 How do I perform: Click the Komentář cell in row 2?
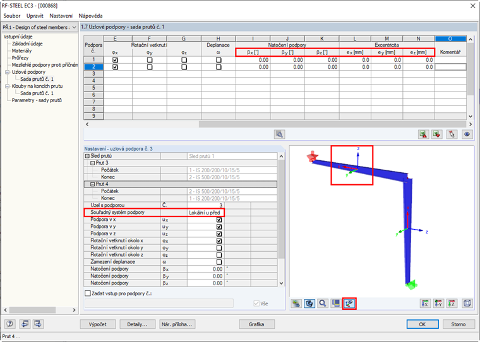450,67
